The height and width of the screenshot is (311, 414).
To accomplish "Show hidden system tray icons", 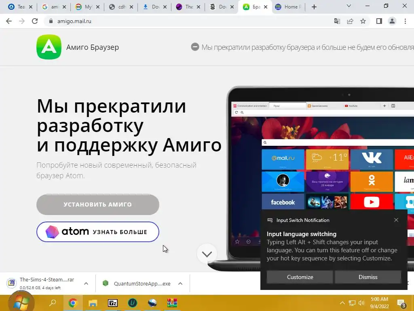I will point(342,303).
